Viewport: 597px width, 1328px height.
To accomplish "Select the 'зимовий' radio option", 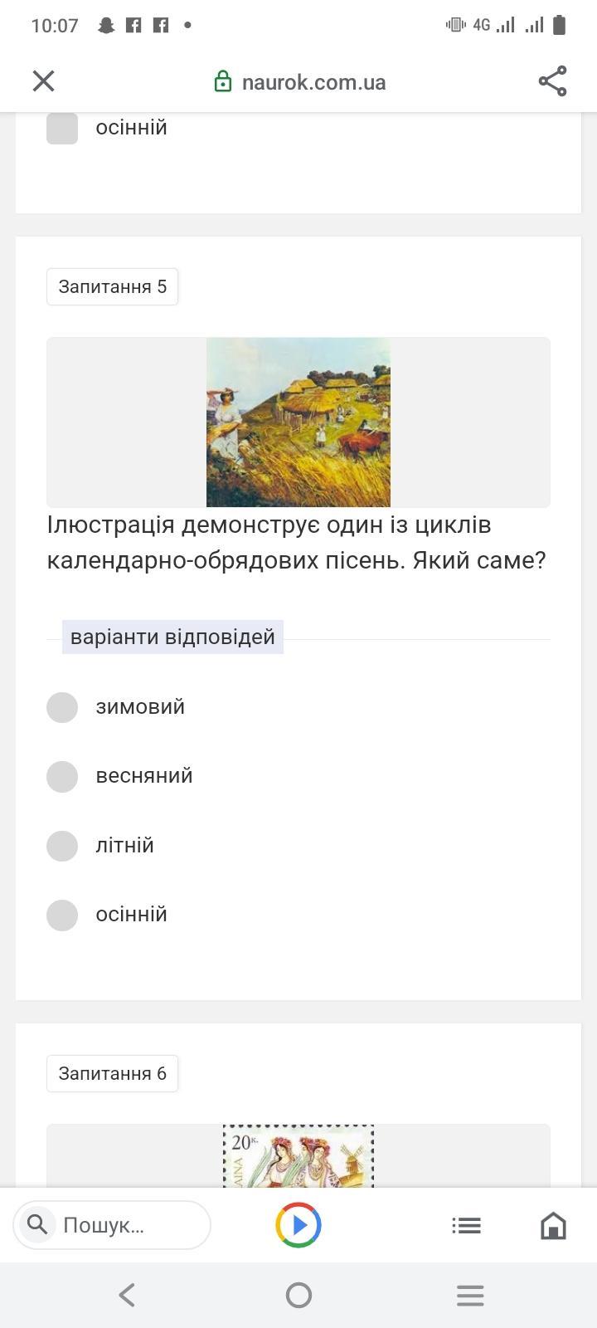I will [x=62, y=707].
